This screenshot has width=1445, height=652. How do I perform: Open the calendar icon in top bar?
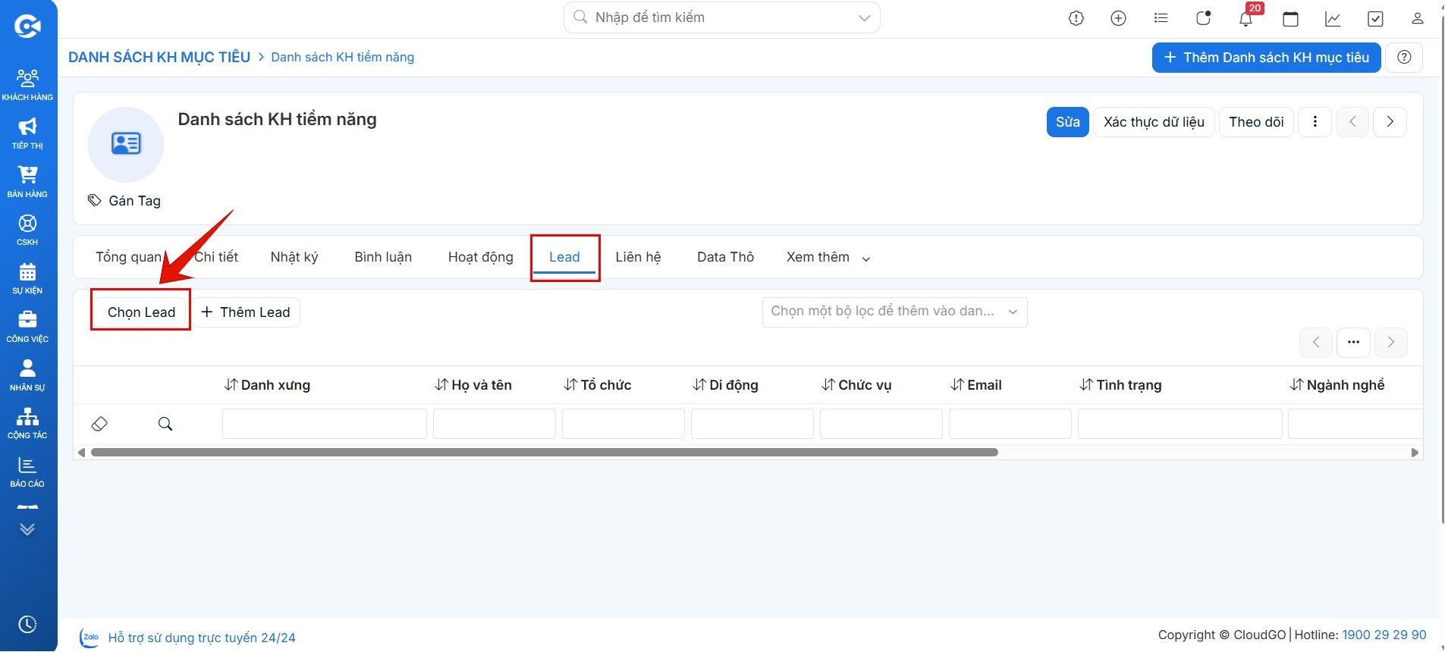click(1290, 18)
